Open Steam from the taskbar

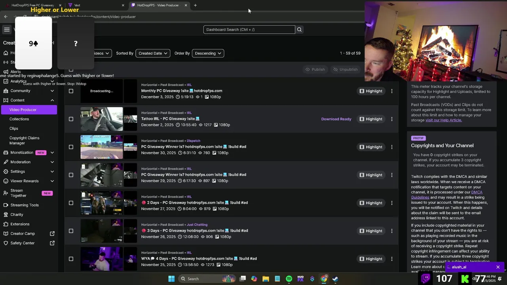click(335, 279)
